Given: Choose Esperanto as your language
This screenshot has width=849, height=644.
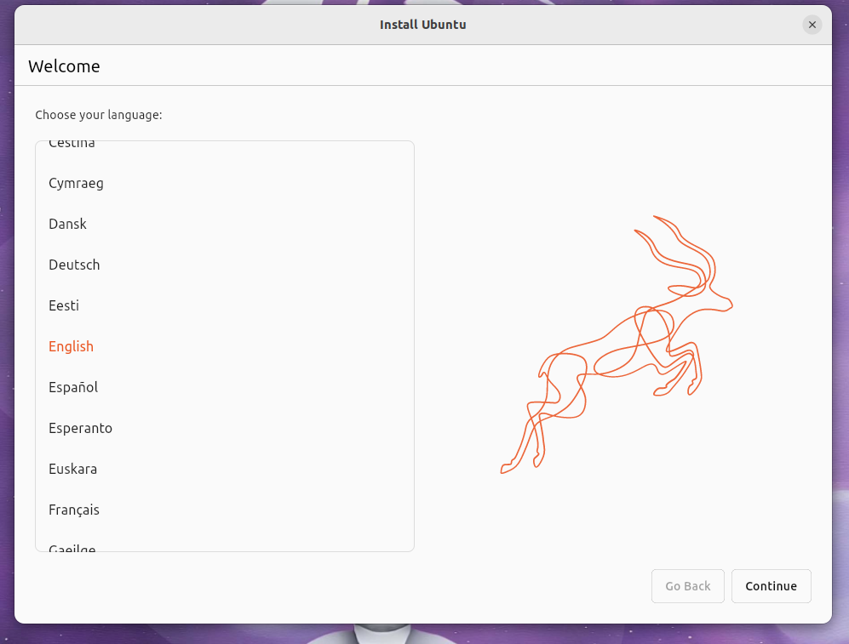Looking at the screenshot, I should coord(80,428).
